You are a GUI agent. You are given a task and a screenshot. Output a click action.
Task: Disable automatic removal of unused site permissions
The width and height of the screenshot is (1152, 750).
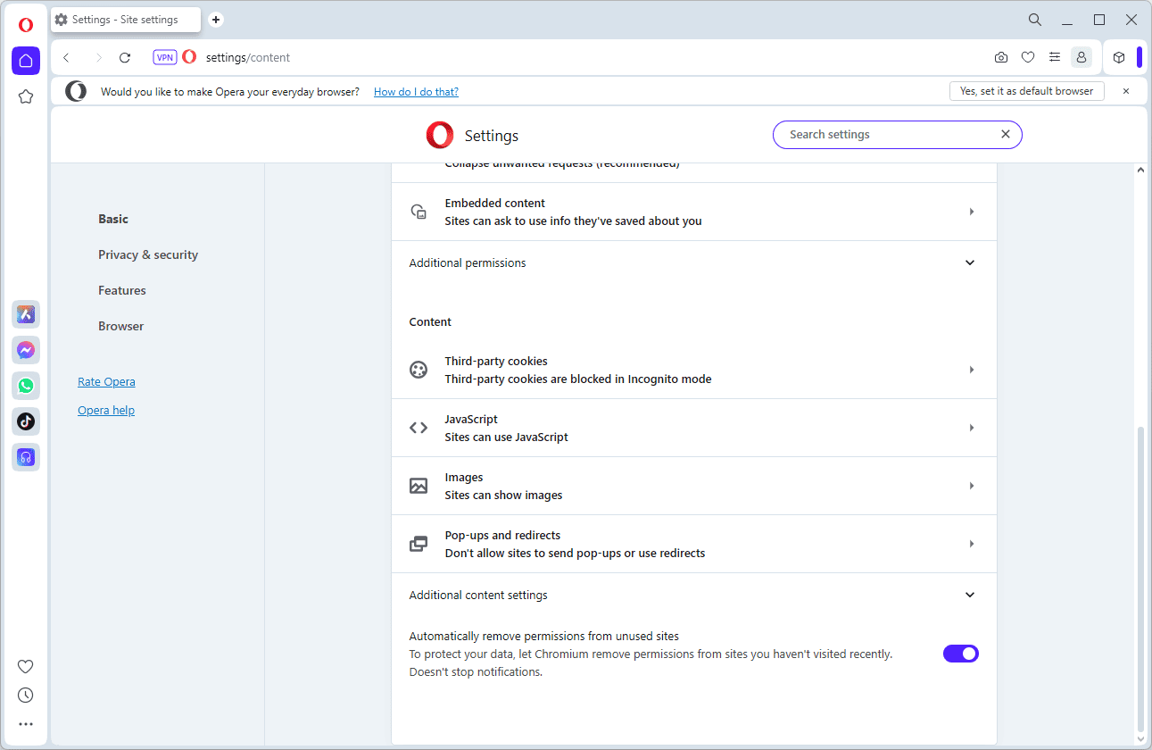[x=960, y=654]
